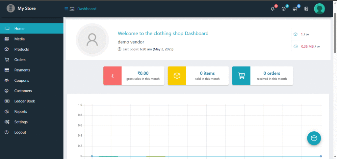337x159 pixels.
Task: Open the Settings sidebar item
Action: tap(21, 122)
